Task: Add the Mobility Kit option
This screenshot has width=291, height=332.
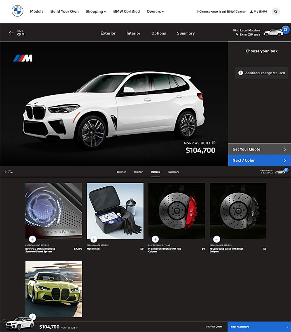Action: [94, 239]
